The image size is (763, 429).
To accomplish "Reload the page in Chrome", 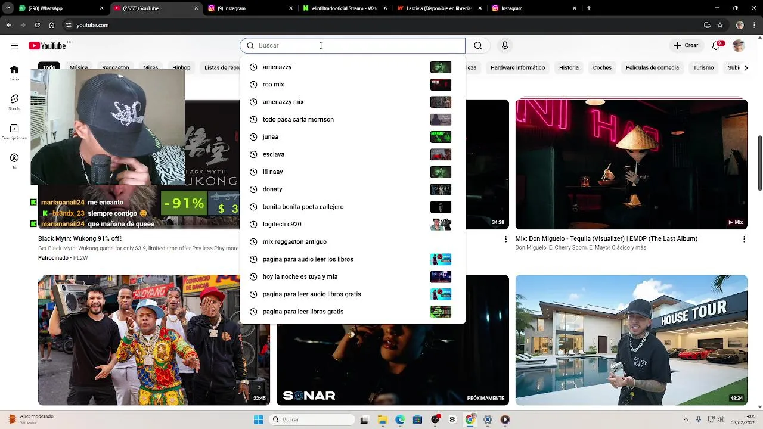I will click(x=38, y=25).
